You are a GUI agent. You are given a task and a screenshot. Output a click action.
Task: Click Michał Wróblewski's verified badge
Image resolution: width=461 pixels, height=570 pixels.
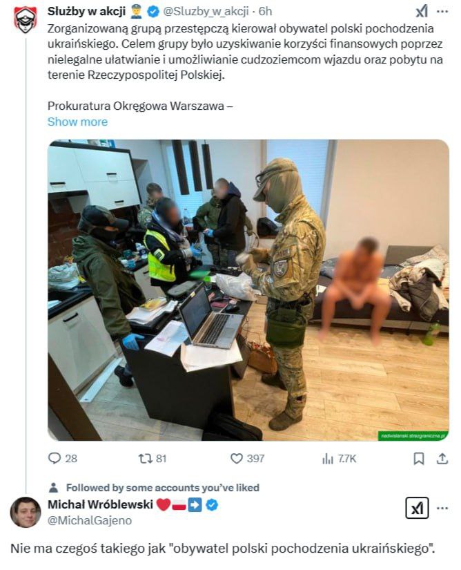[x=212, y=504]
